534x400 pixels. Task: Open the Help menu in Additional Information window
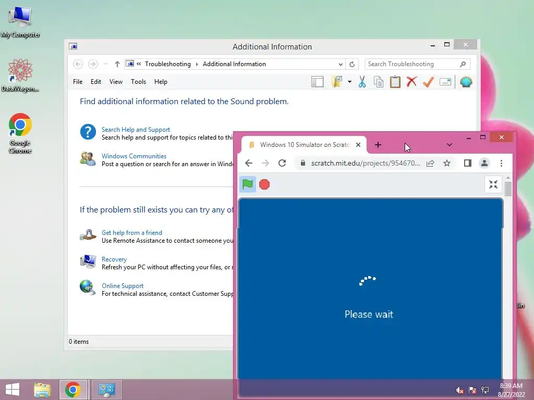[x=161, y=82]
